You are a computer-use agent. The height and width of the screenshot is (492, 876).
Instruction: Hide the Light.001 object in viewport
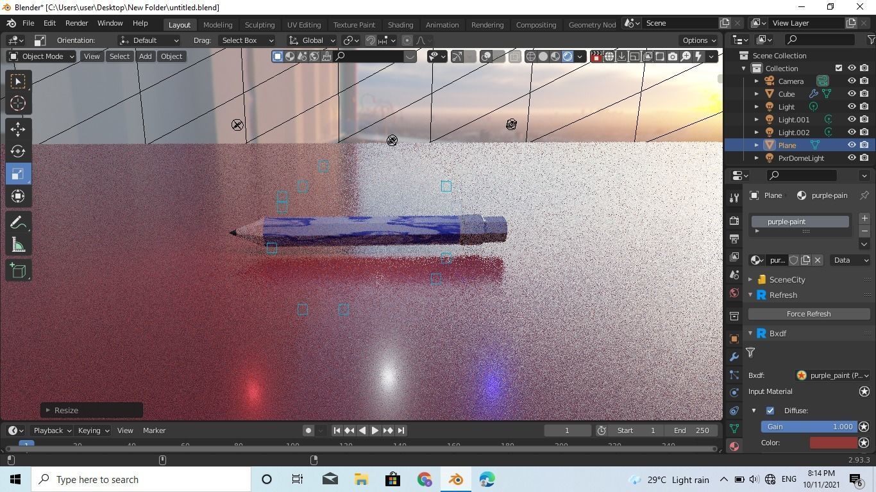(852, 120)
